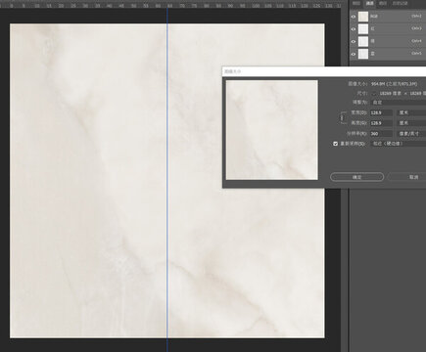Click the constrain proportions link icon

342,117
